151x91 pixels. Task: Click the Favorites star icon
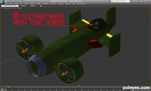point(139,1)
